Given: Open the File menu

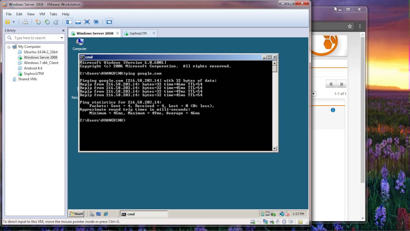Looking at the screenshot, I should pyautogui.click(x=9, y=14).
